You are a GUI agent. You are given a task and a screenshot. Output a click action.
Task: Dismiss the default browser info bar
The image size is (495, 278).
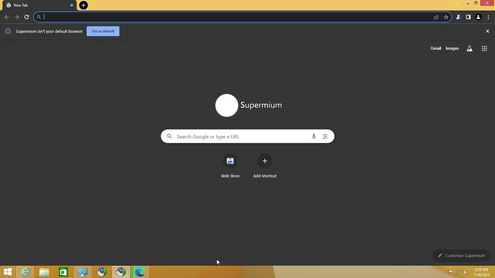[x=488, y=31]
